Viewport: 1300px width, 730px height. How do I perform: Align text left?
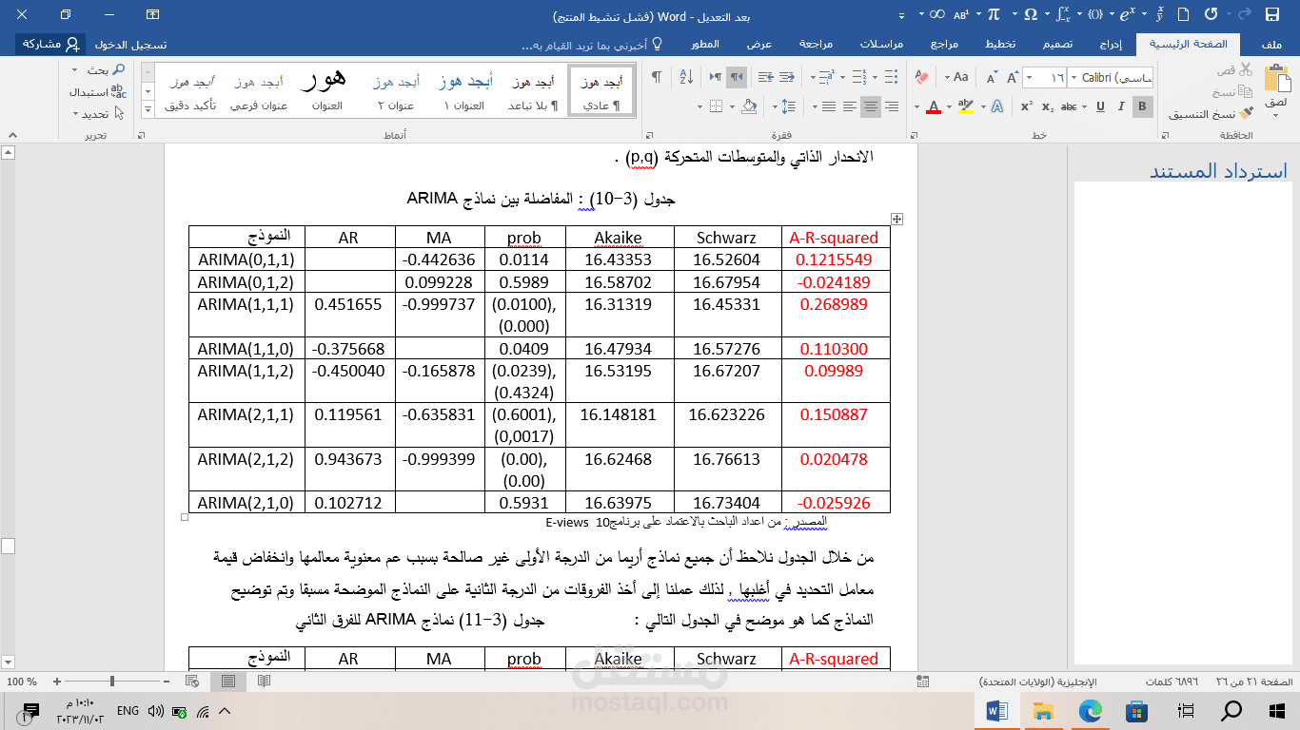[849, 106]
